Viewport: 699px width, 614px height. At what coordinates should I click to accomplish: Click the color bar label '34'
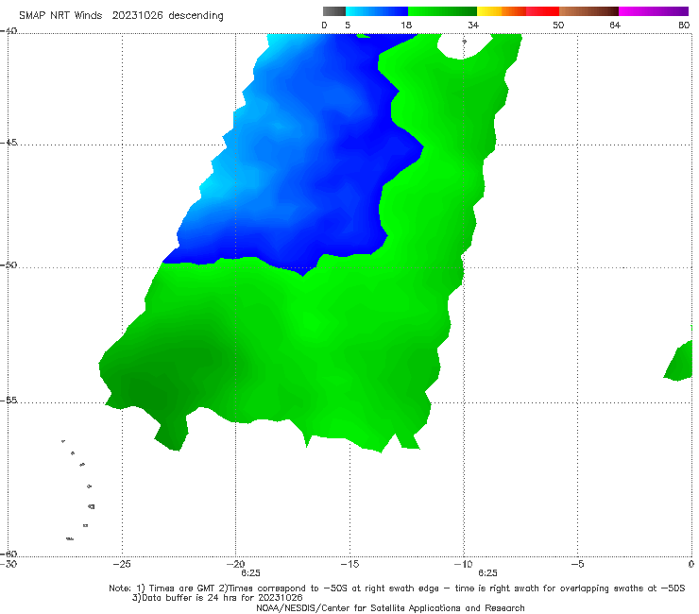tap(473, 25)
